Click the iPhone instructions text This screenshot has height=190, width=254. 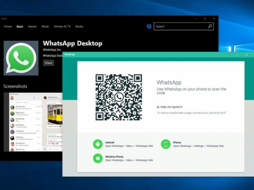198,146
